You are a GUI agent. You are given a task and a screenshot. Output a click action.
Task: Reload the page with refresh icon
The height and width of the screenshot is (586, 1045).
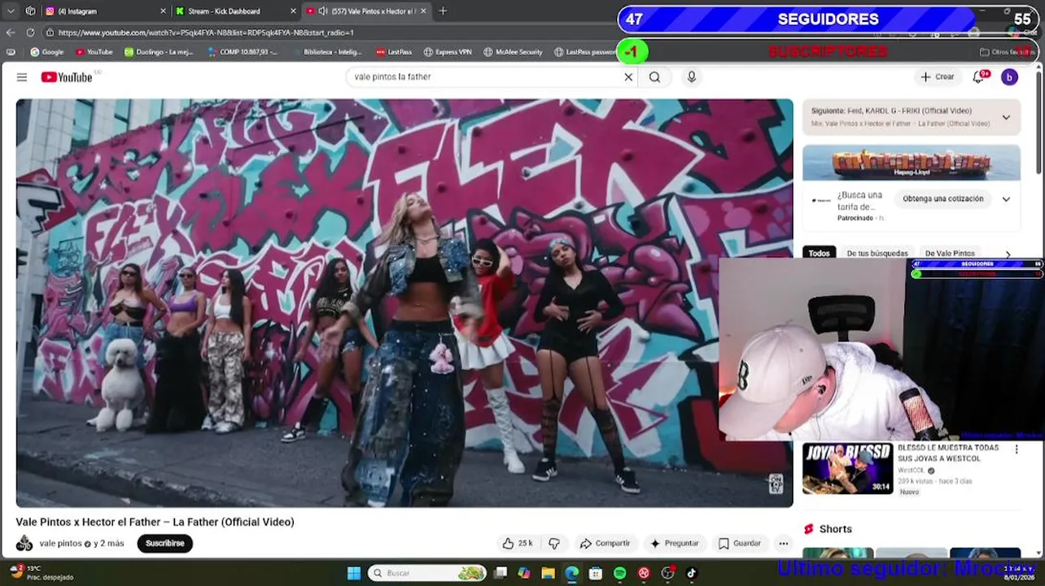pos(30,33)
